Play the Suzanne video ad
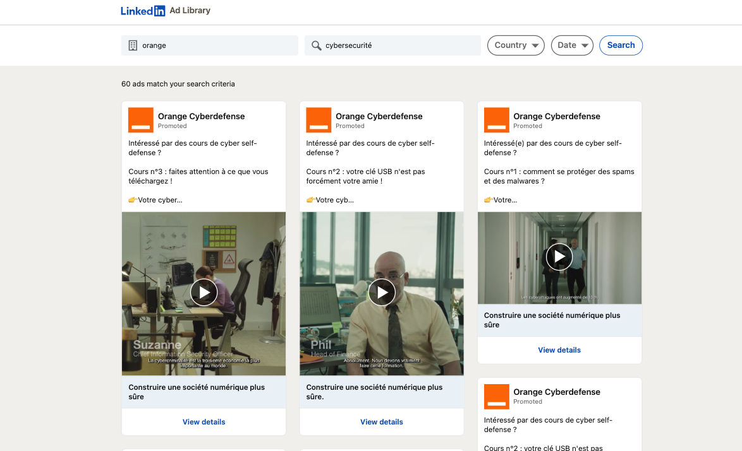 204,292
